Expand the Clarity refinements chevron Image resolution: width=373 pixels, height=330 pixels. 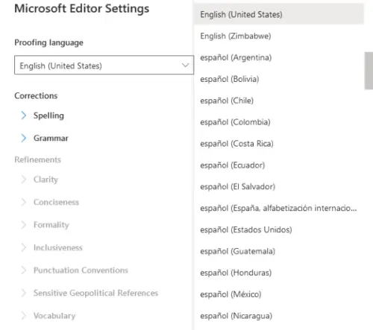coord(24,180)
